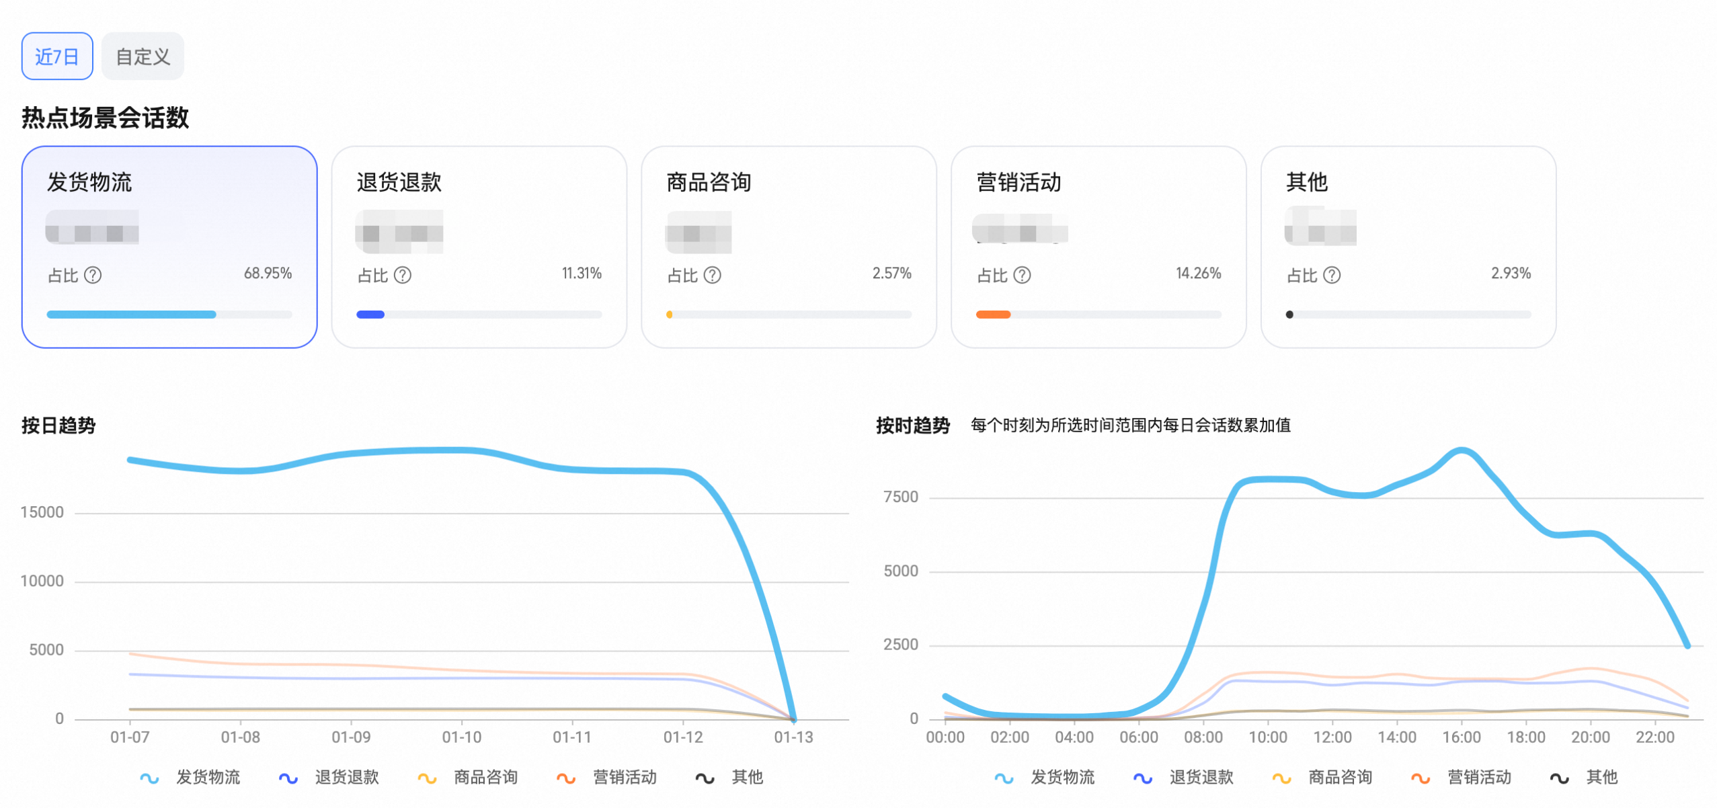Toggle 发货物流 legend in daily trend chart
This screenshot has width=1717, height=808.
pyautogui.click(x=190, y=778)
